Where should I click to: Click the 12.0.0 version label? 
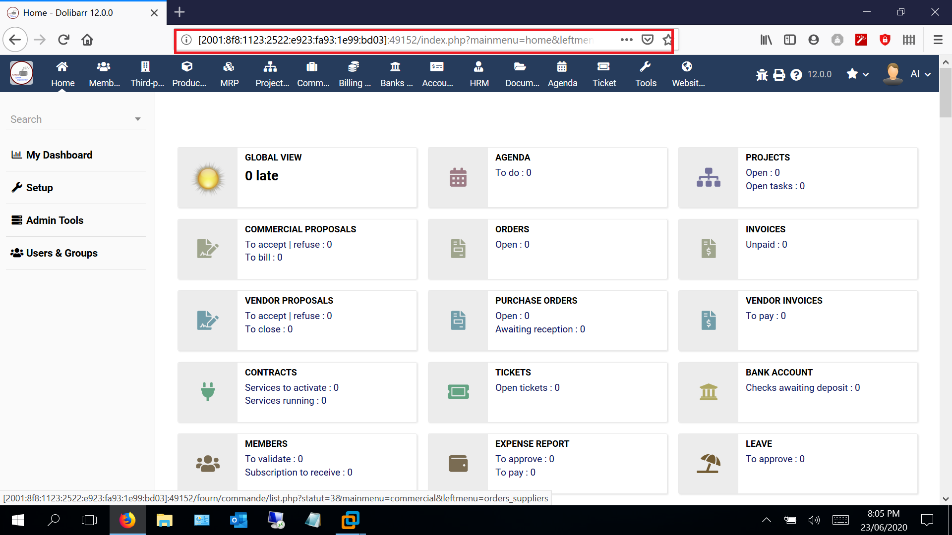pos(820,74)
